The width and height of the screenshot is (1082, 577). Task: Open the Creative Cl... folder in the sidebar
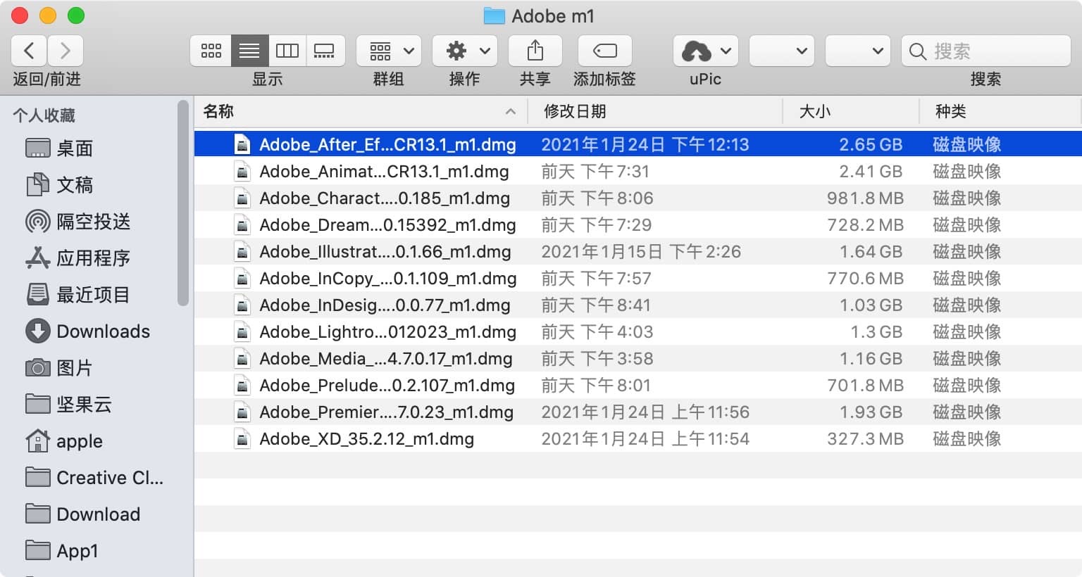coord(94,478)
